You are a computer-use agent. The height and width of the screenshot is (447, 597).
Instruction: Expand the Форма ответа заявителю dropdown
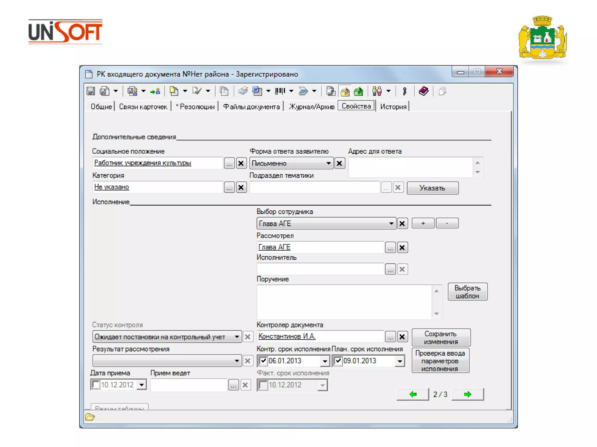point(329,163)
